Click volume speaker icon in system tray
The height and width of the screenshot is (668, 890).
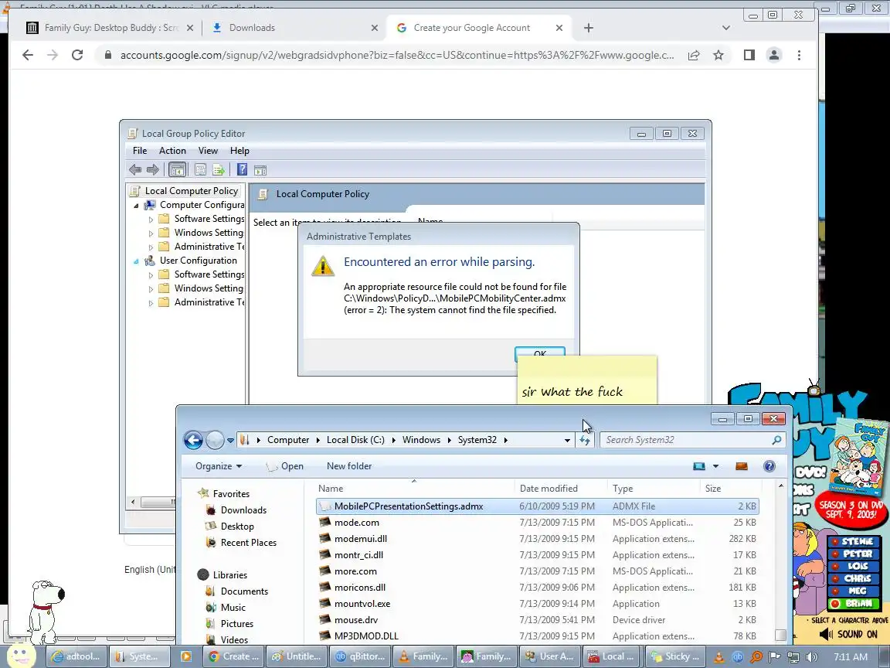(x=812, y=657)
